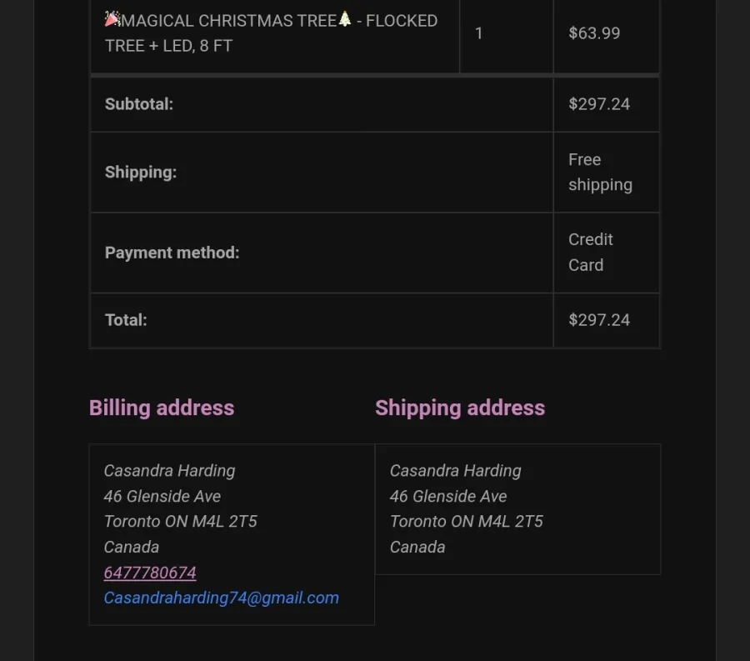
Task: Click the Subtotal label
Action: 138,104
